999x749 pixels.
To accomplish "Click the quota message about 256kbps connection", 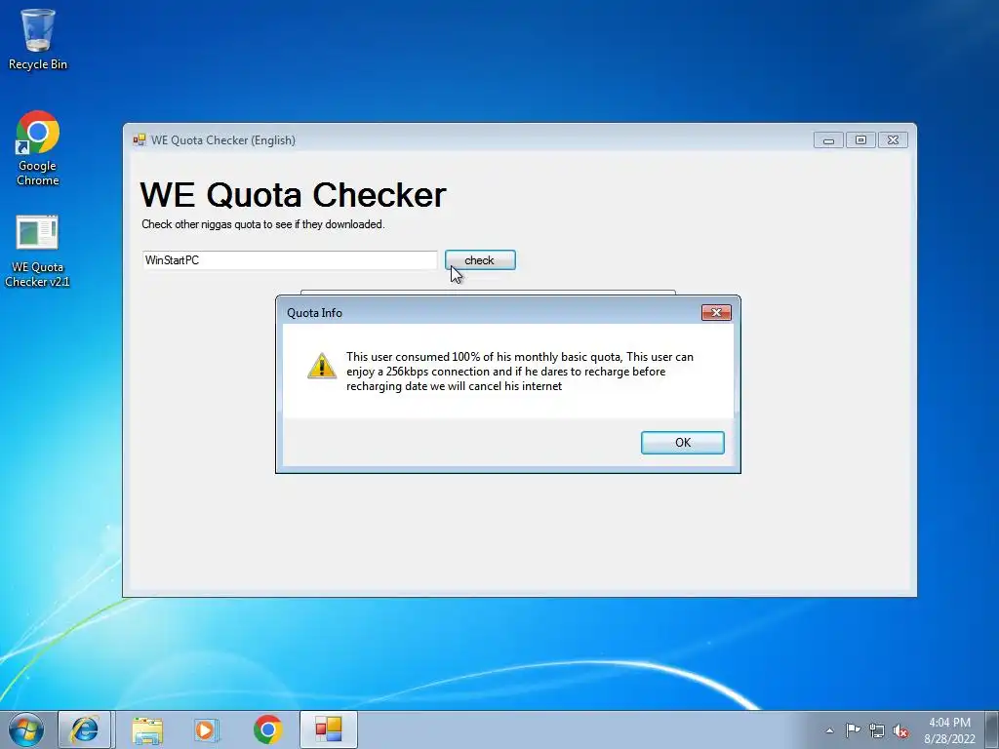I will pos(519,372).
